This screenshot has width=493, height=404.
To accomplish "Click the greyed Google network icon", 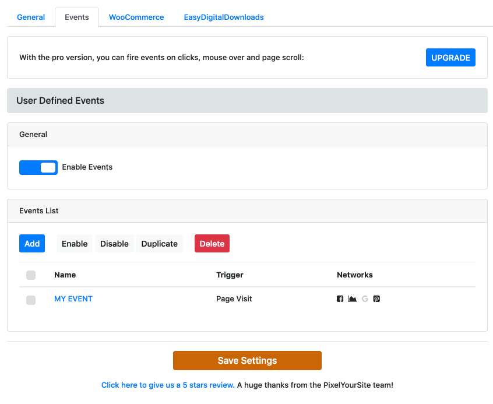I will point(365,299).
